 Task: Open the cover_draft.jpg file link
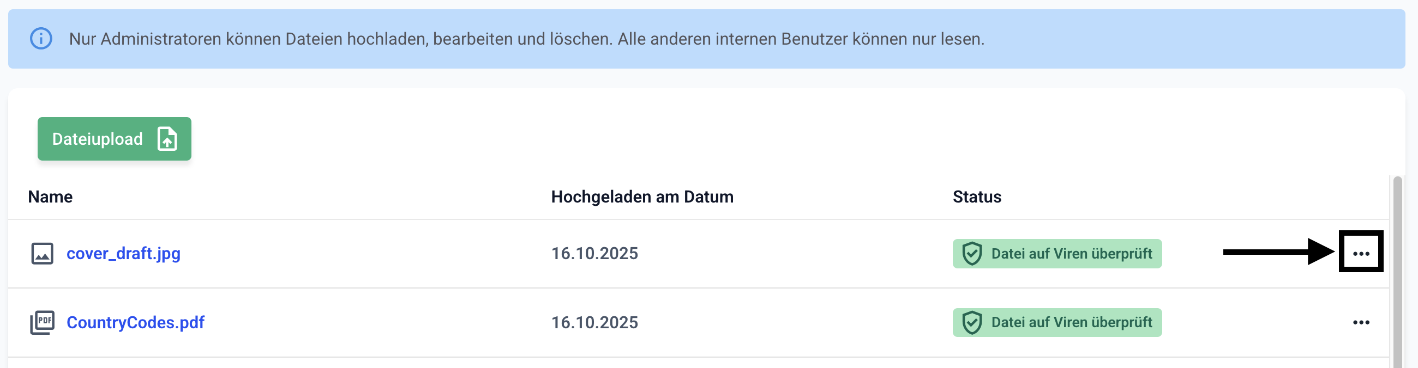pyautogui.click(x=123, y=254)
